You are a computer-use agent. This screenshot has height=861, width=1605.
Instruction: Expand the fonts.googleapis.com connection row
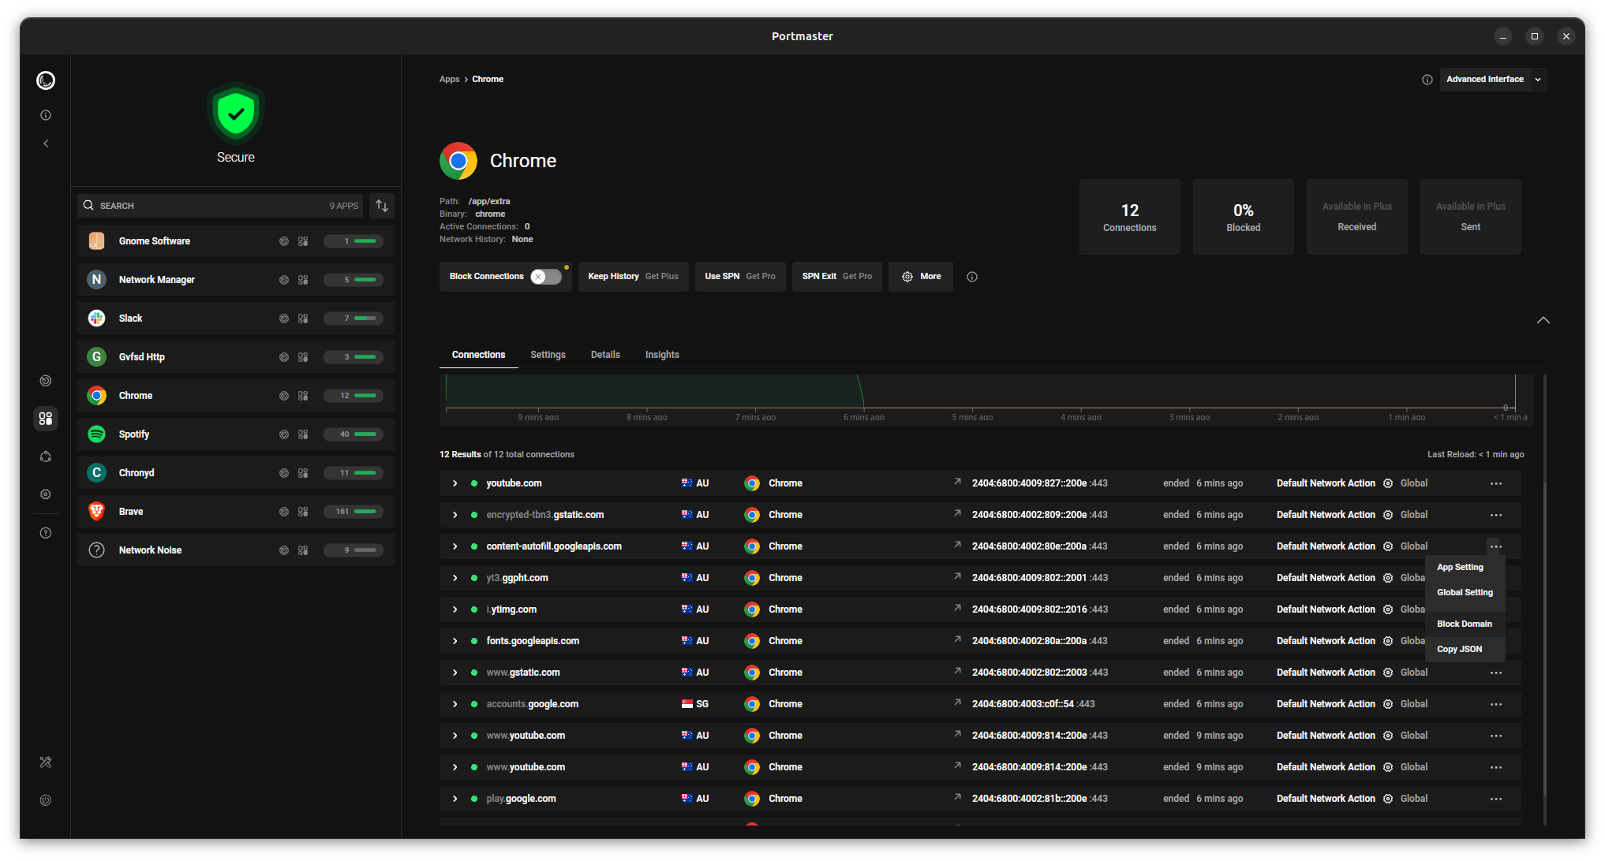(x=455, y=641)
